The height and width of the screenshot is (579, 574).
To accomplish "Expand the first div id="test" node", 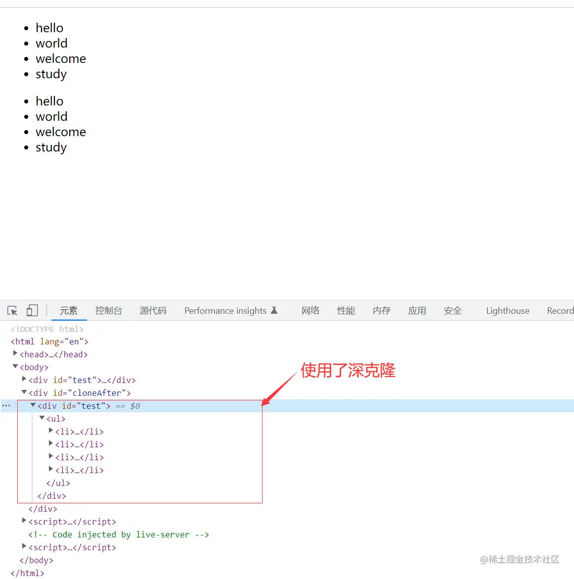I will (x=24, y=379).
